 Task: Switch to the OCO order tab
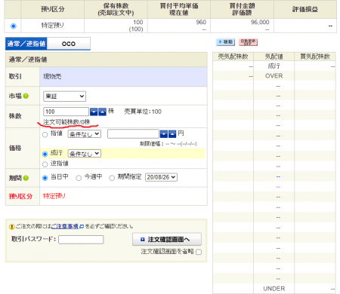pos(69,44)
